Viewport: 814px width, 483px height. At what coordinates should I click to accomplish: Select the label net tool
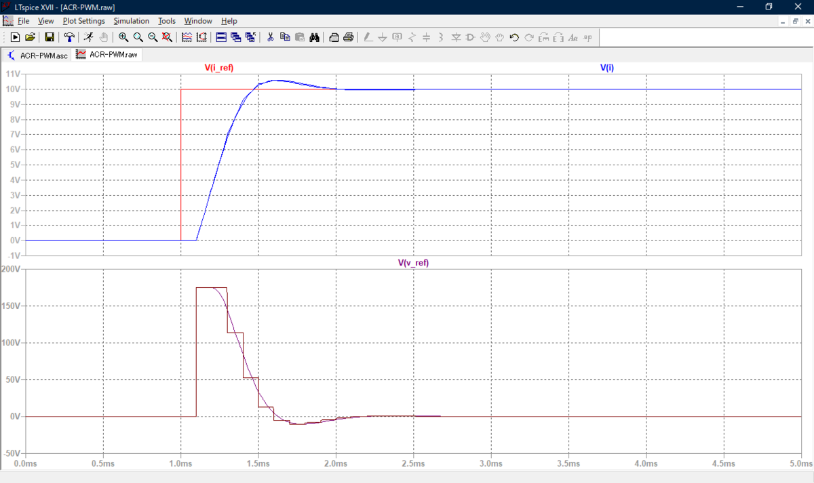coord(398,37)
